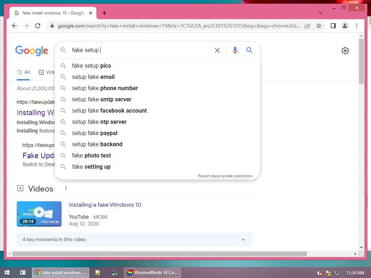This screenshot has height=278, width=371.
Task: Choose suggestion 'setup fake facebook account'
Action: [x=157, y=111]
